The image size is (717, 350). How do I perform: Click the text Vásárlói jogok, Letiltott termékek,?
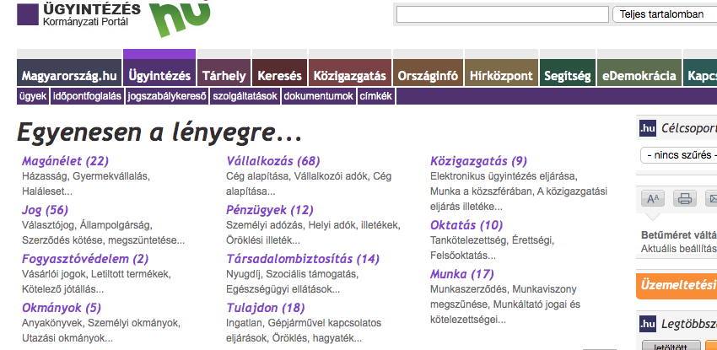click(x=96, y=274)
